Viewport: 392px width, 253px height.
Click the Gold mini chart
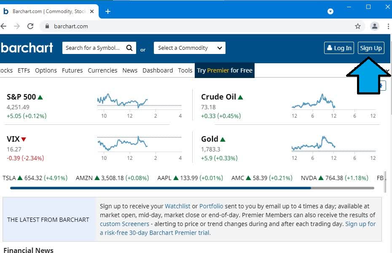coord(334,148)
